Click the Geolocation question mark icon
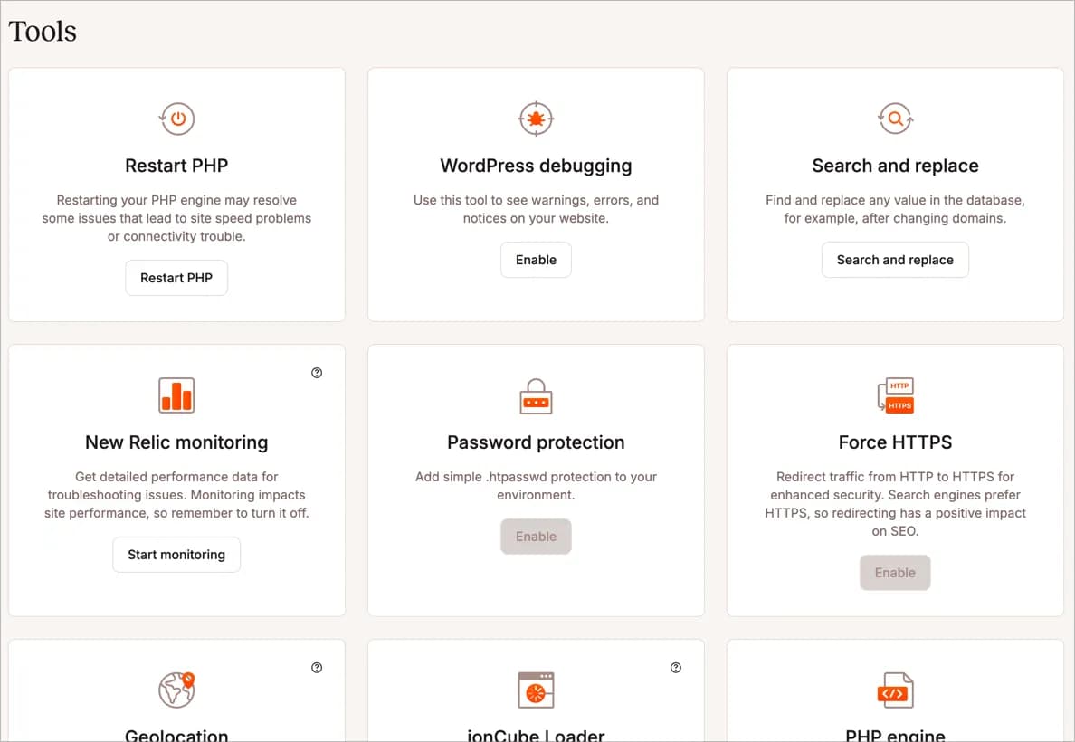1075x742 pixels. coord(316,667)
